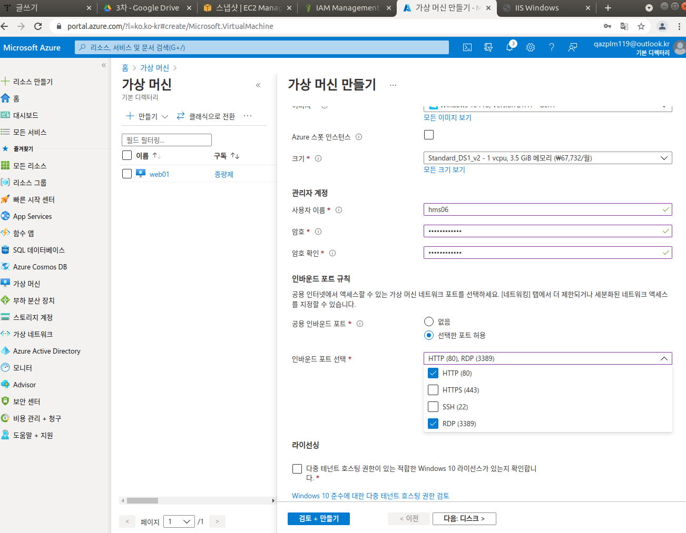Uncheck HTTP (80) in the port list
The width and height of the screenshot is (686, 533).
(x=433, y=373)
